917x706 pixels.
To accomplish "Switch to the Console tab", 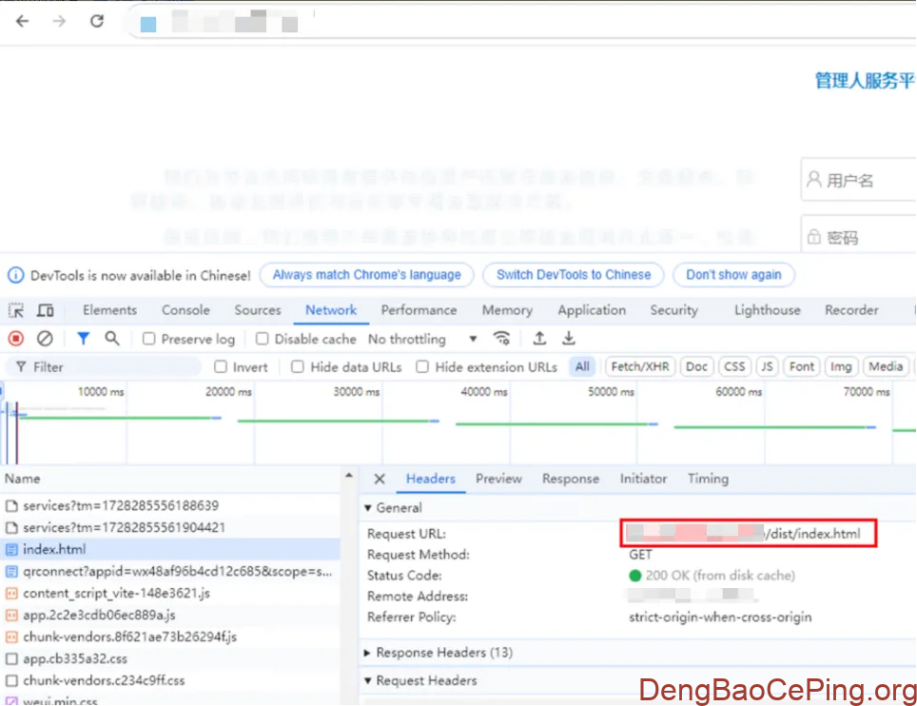I will pyautogui.click(x=185, y=310).
